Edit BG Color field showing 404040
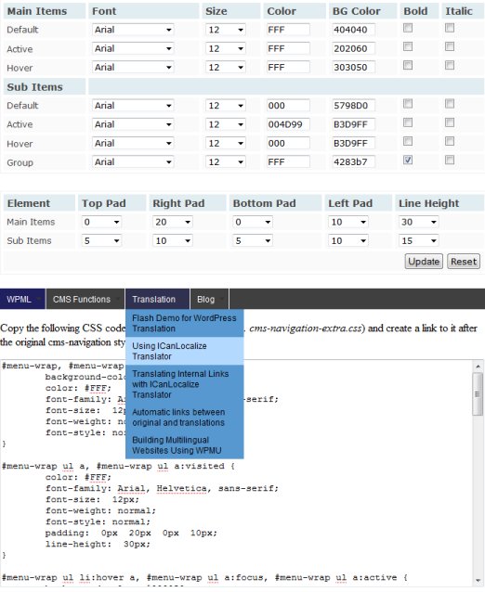The image size is (485, 592). (x=353, y=30)
